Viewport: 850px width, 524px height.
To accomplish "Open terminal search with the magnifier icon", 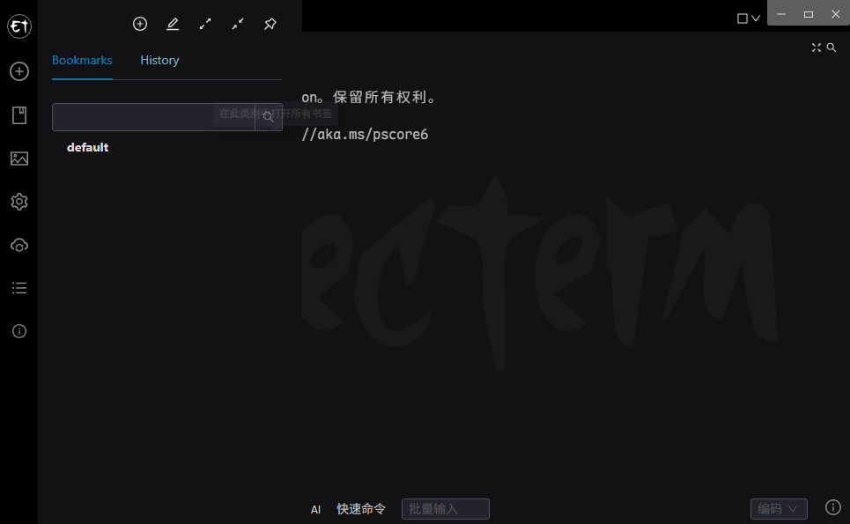I will pos(831,48).
